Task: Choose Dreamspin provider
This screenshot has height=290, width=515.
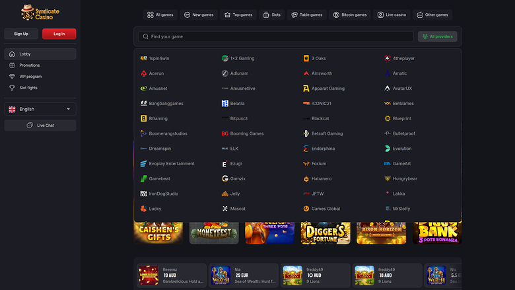Action: coord(156,149)
